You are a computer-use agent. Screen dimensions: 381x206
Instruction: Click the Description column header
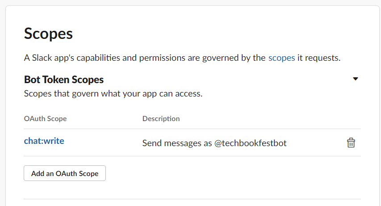tap(161, 118)
